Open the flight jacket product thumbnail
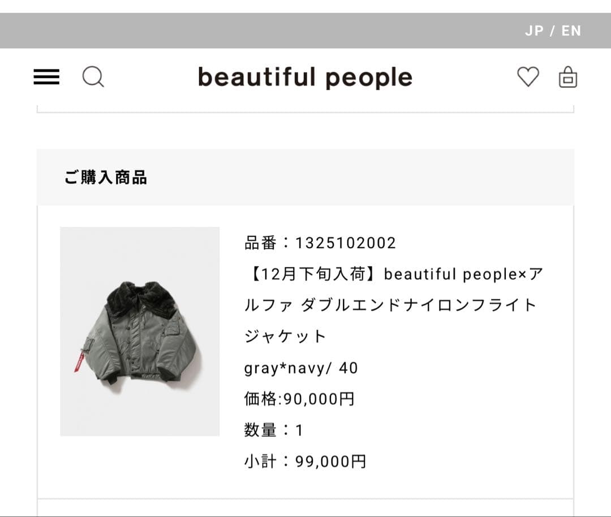The width and height of the screenshot is (611, 517). click(x=140, y=331)
